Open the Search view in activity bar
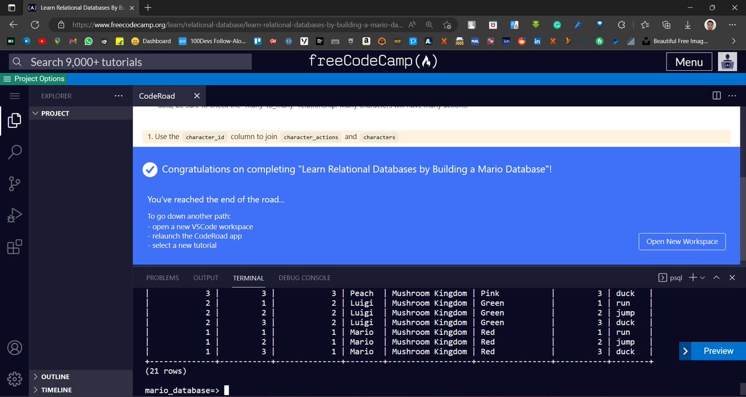Screen dimensions: 746x397 pyautogui.click(x=15, y=151)
